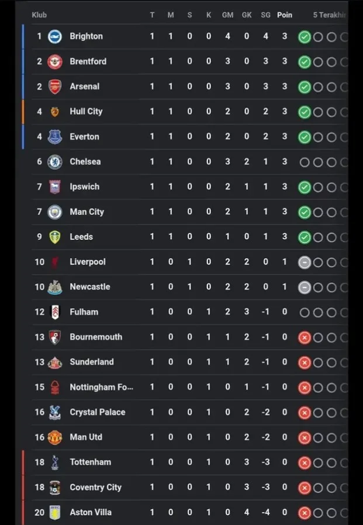Select Brighton's green win result indicator
The width and height of the screenshot is (363, 525).
coord(305,37)
